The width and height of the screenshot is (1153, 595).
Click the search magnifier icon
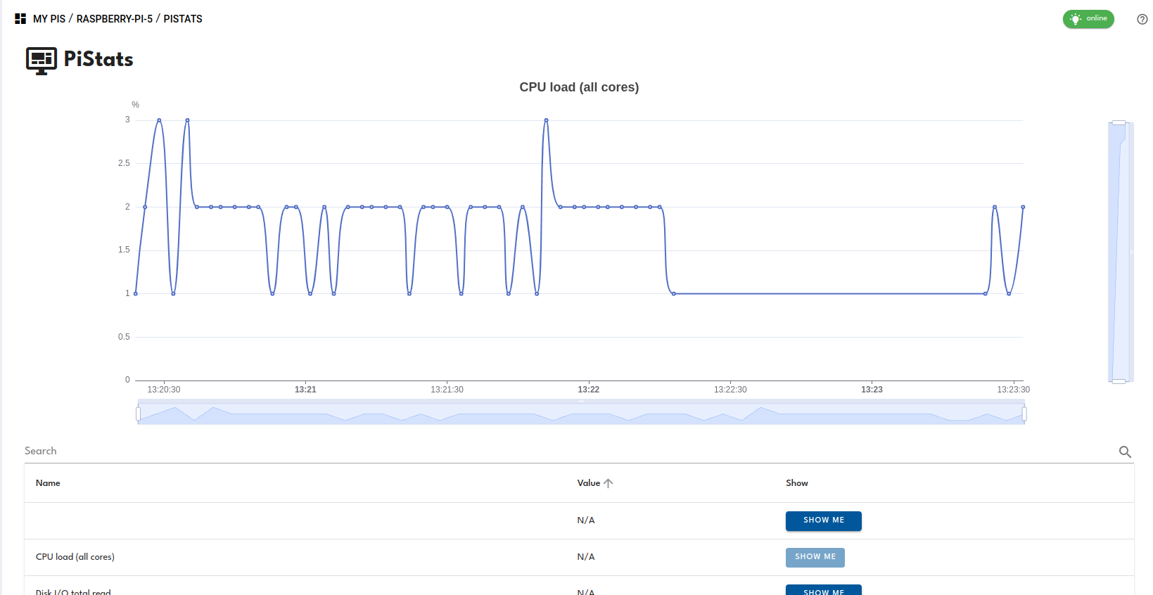1125,452
